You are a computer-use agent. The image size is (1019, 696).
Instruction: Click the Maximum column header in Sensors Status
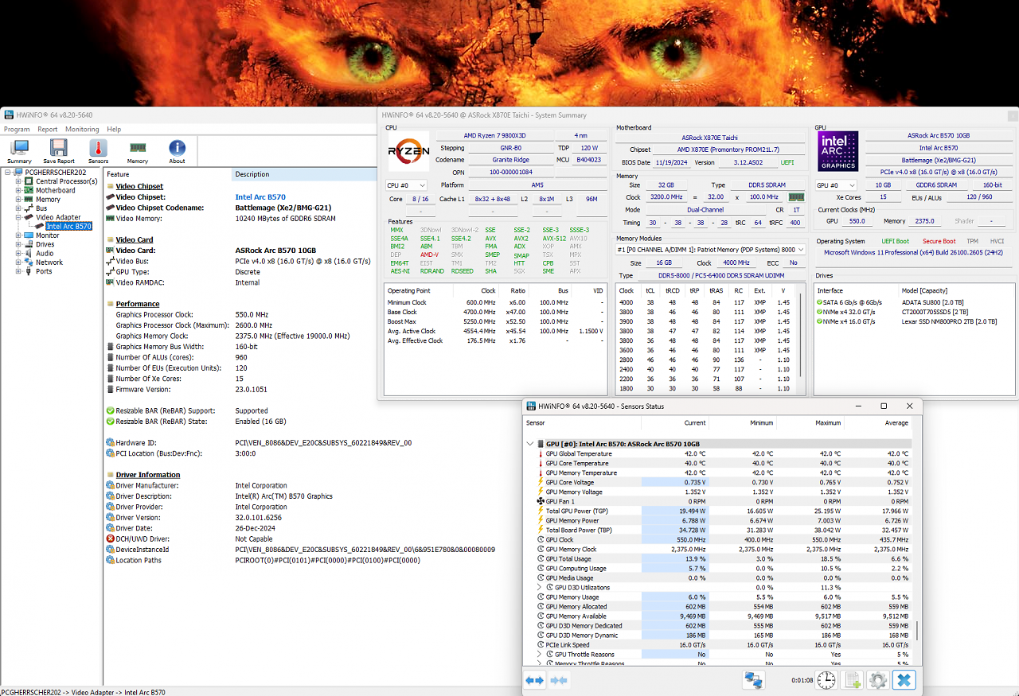point(808,423)
